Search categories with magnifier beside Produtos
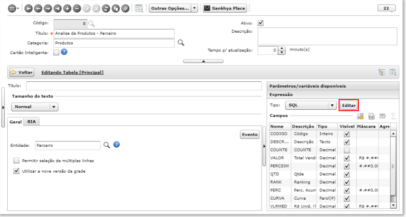Screen dimensions: 406x217 click(x=181, y=43)
